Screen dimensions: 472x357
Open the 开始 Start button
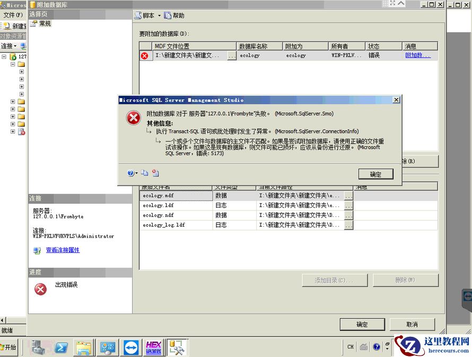[x=8, y=347]
